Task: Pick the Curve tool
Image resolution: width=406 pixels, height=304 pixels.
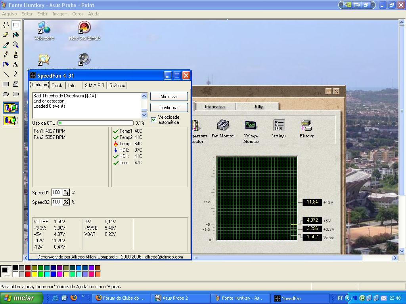Action: point(16,74)
